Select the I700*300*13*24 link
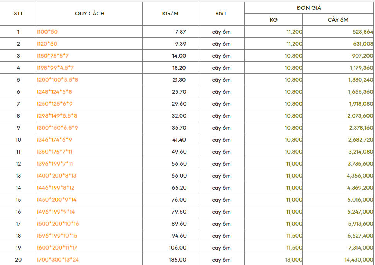Image resolution: width=375 pixels, height=265 pixels. [58, 260]
